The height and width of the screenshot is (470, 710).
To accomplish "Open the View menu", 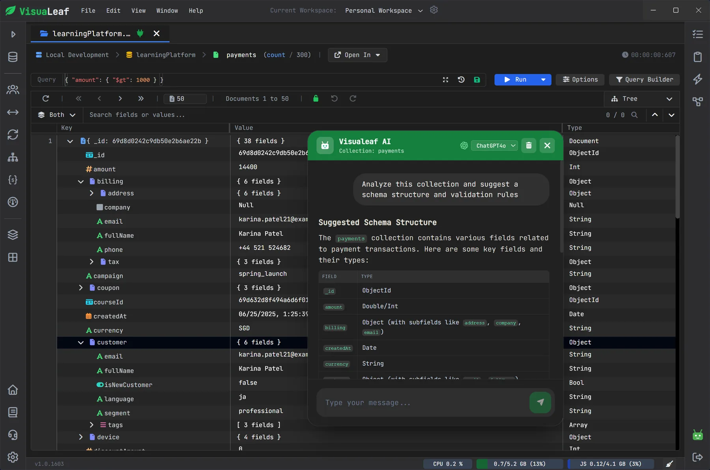I will pyautogui.click(x=138, y=11).
